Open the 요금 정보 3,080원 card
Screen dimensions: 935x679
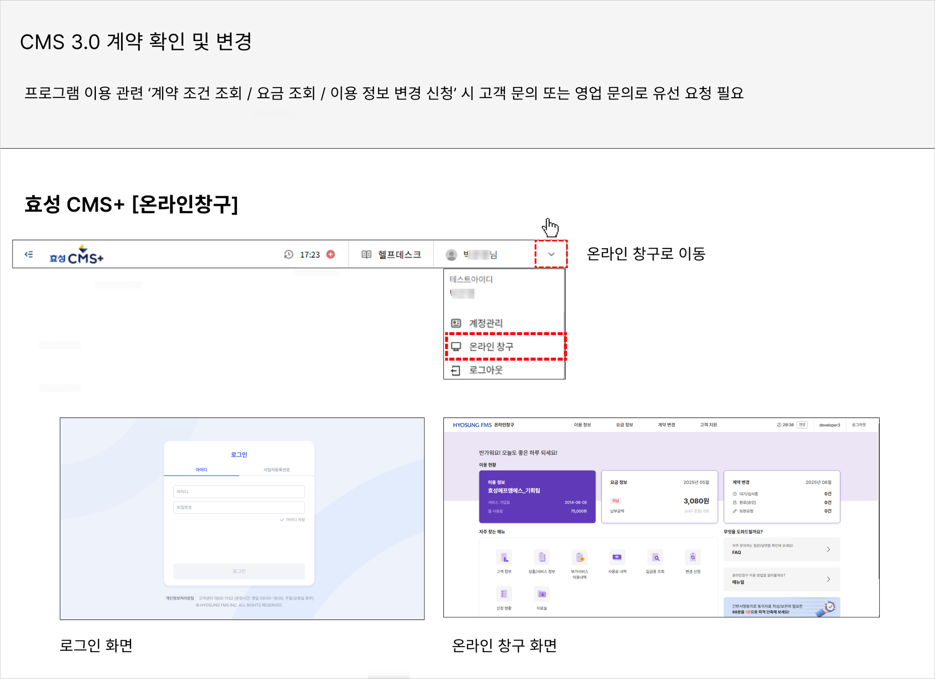tap(660, 497)
